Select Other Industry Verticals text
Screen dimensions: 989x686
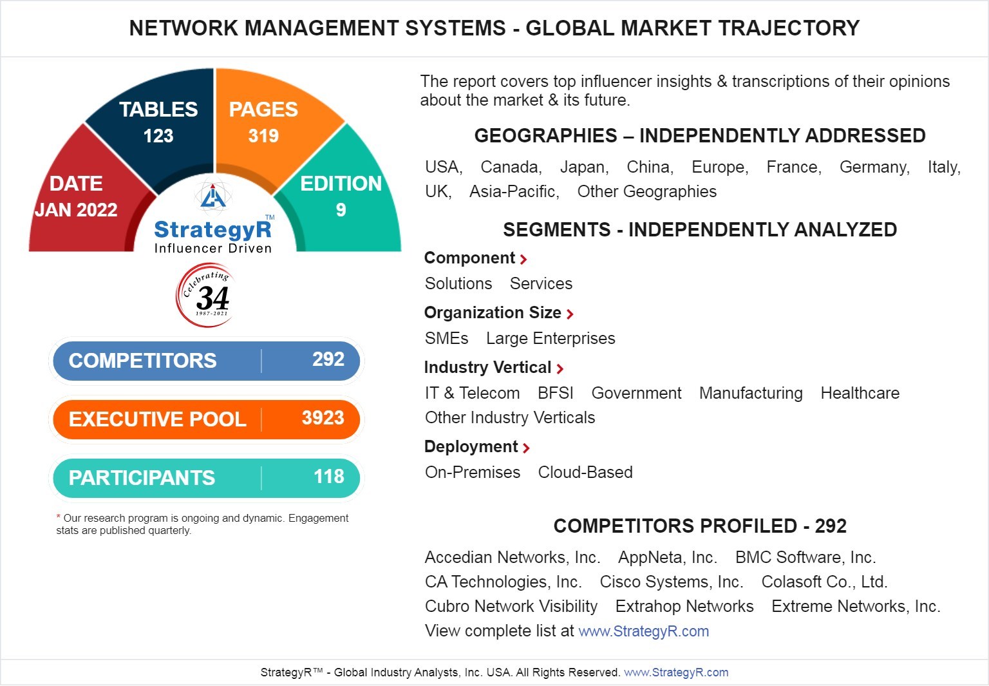point(510,418)
